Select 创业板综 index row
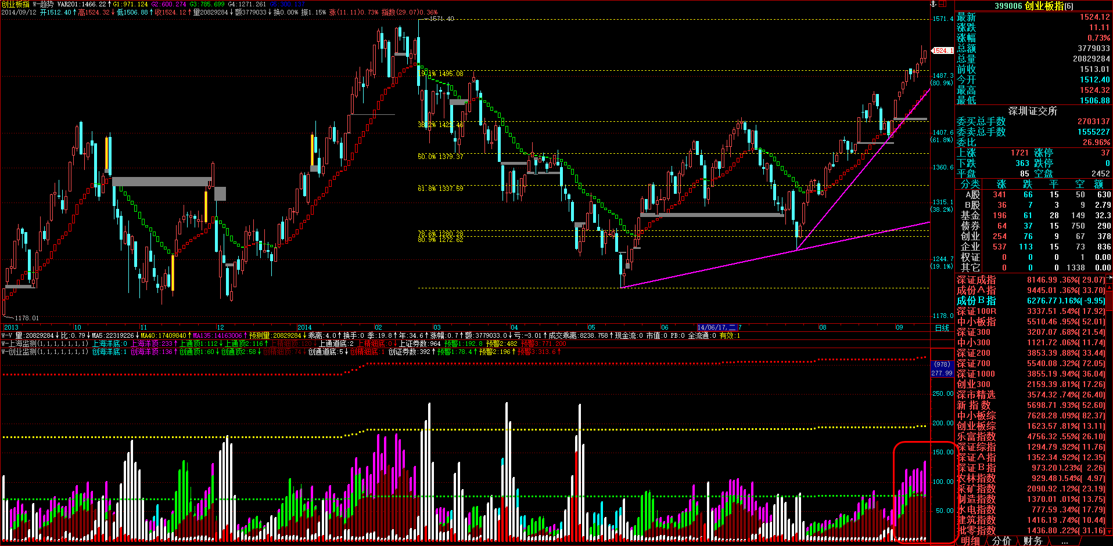 (x=976, y=426)
